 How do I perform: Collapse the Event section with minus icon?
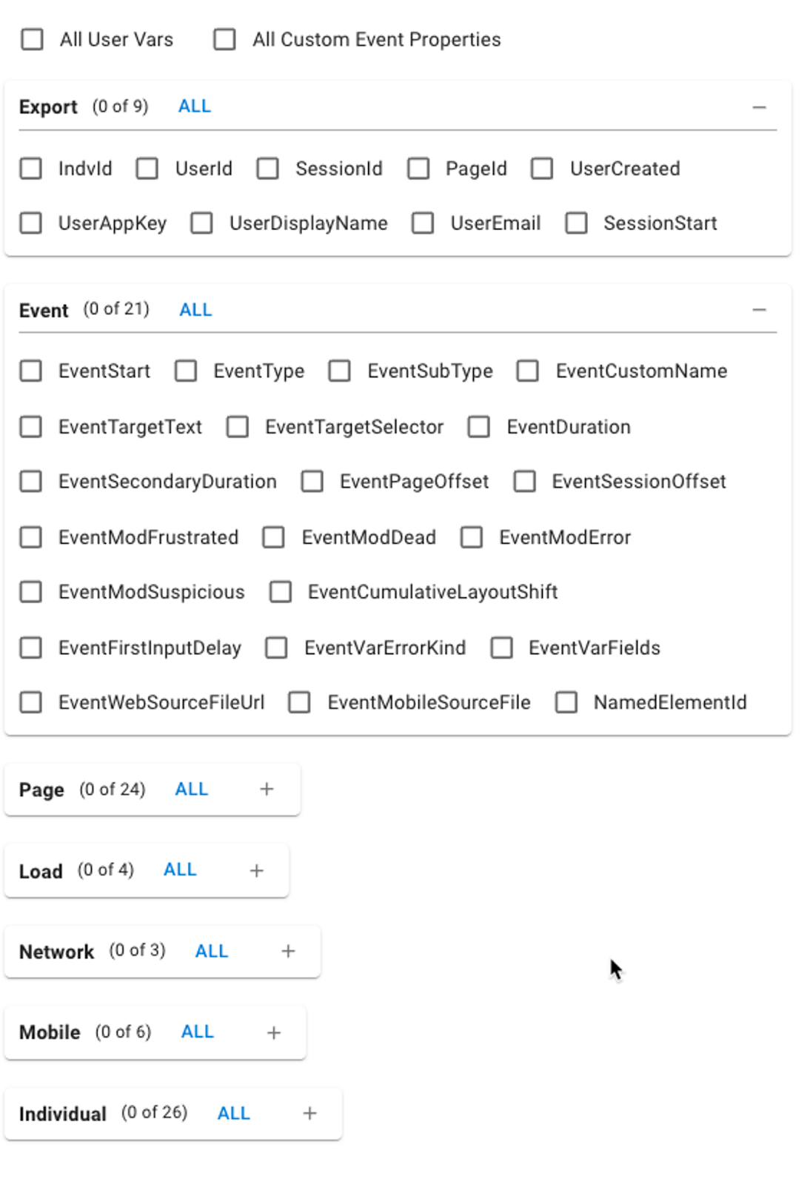click(x=759, y=310)
